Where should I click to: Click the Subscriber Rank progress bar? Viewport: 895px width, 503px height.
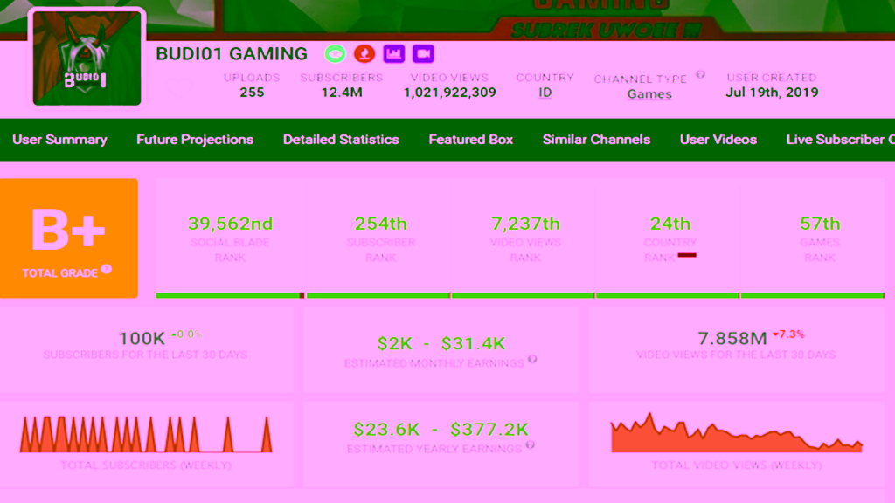(x=378, y=293)
